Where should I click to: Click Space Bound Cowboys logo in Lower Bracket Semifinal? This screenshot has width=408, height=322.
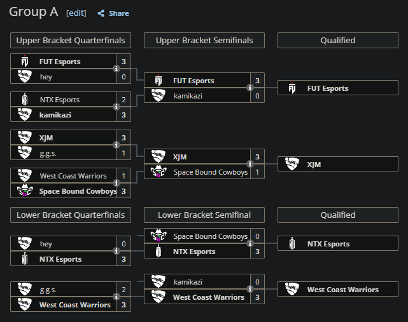click(x=158, y=236)
